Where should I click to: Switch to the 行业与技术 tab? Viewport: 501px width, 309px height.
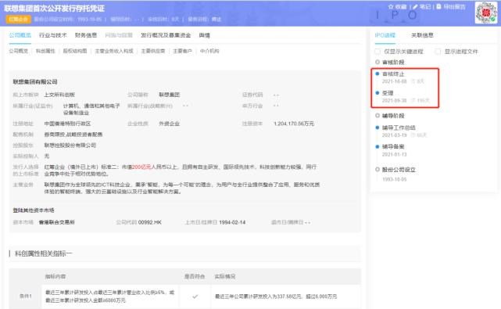53,35
